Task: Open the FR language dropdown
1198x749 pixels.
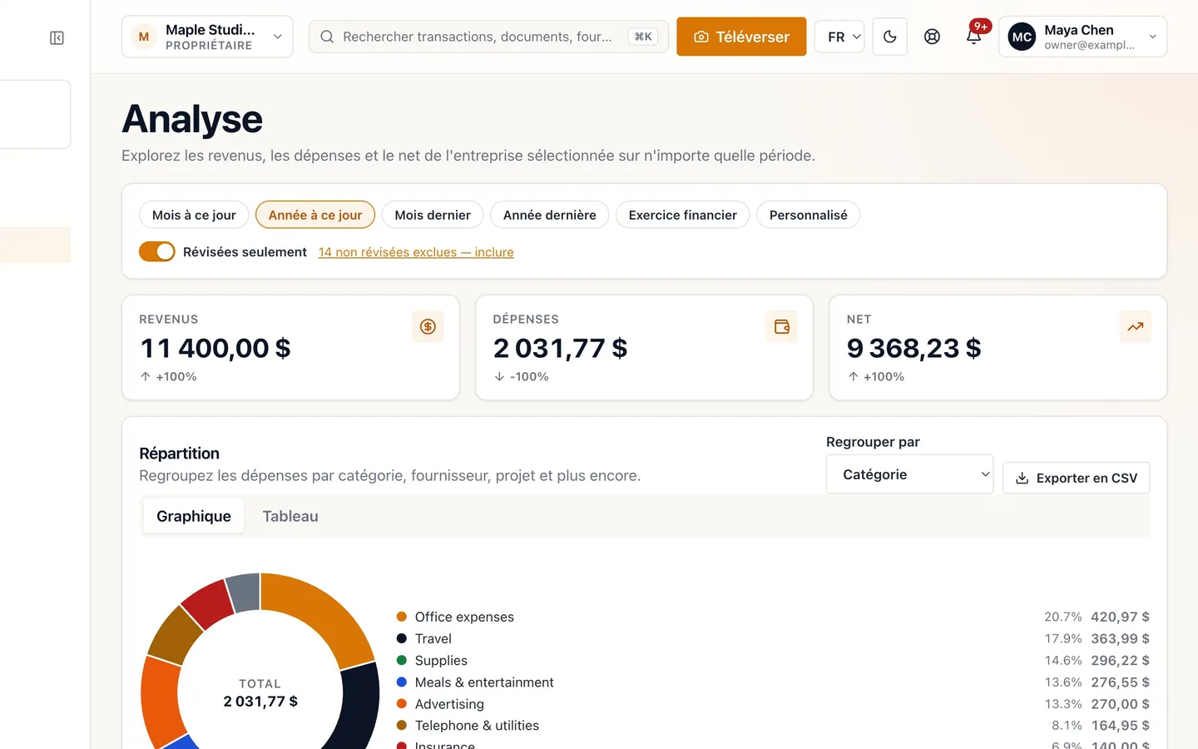Action: 839,37
